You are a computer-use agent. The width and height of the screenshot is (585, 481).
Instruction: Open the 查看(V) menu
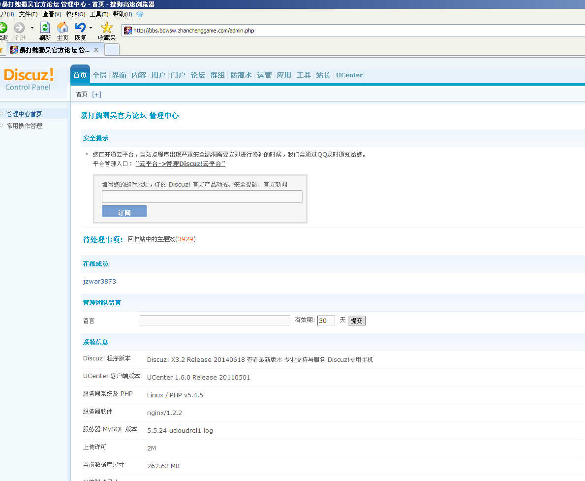pos(52,14)
